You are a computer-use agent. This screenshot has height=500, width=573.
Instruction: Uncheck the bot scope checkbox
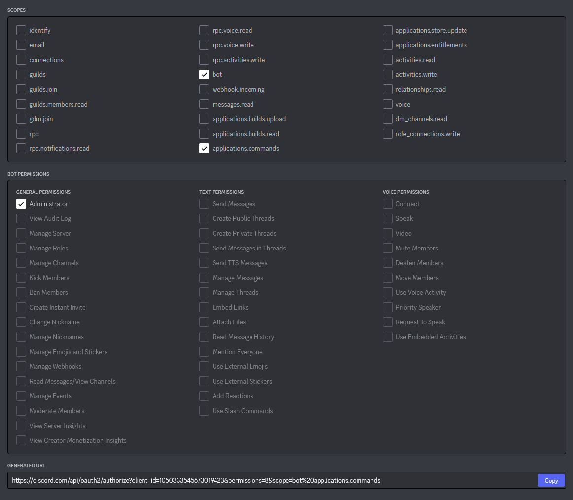tap(204, 74)
